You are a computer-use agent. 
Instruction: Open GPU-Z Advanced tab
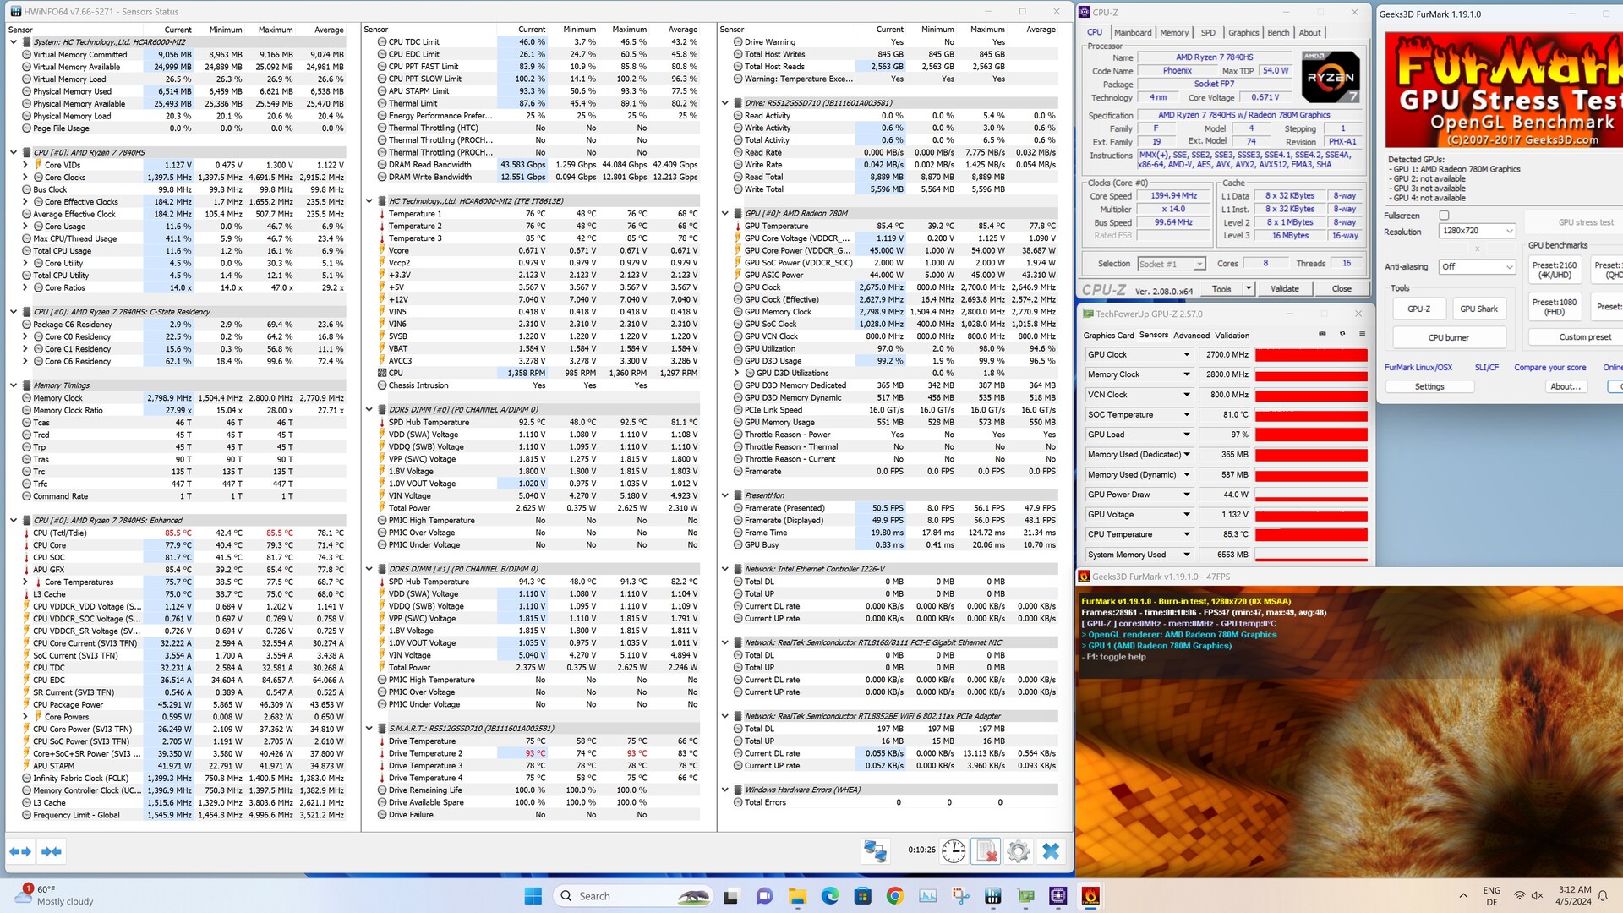click(x=1191, y=336)
